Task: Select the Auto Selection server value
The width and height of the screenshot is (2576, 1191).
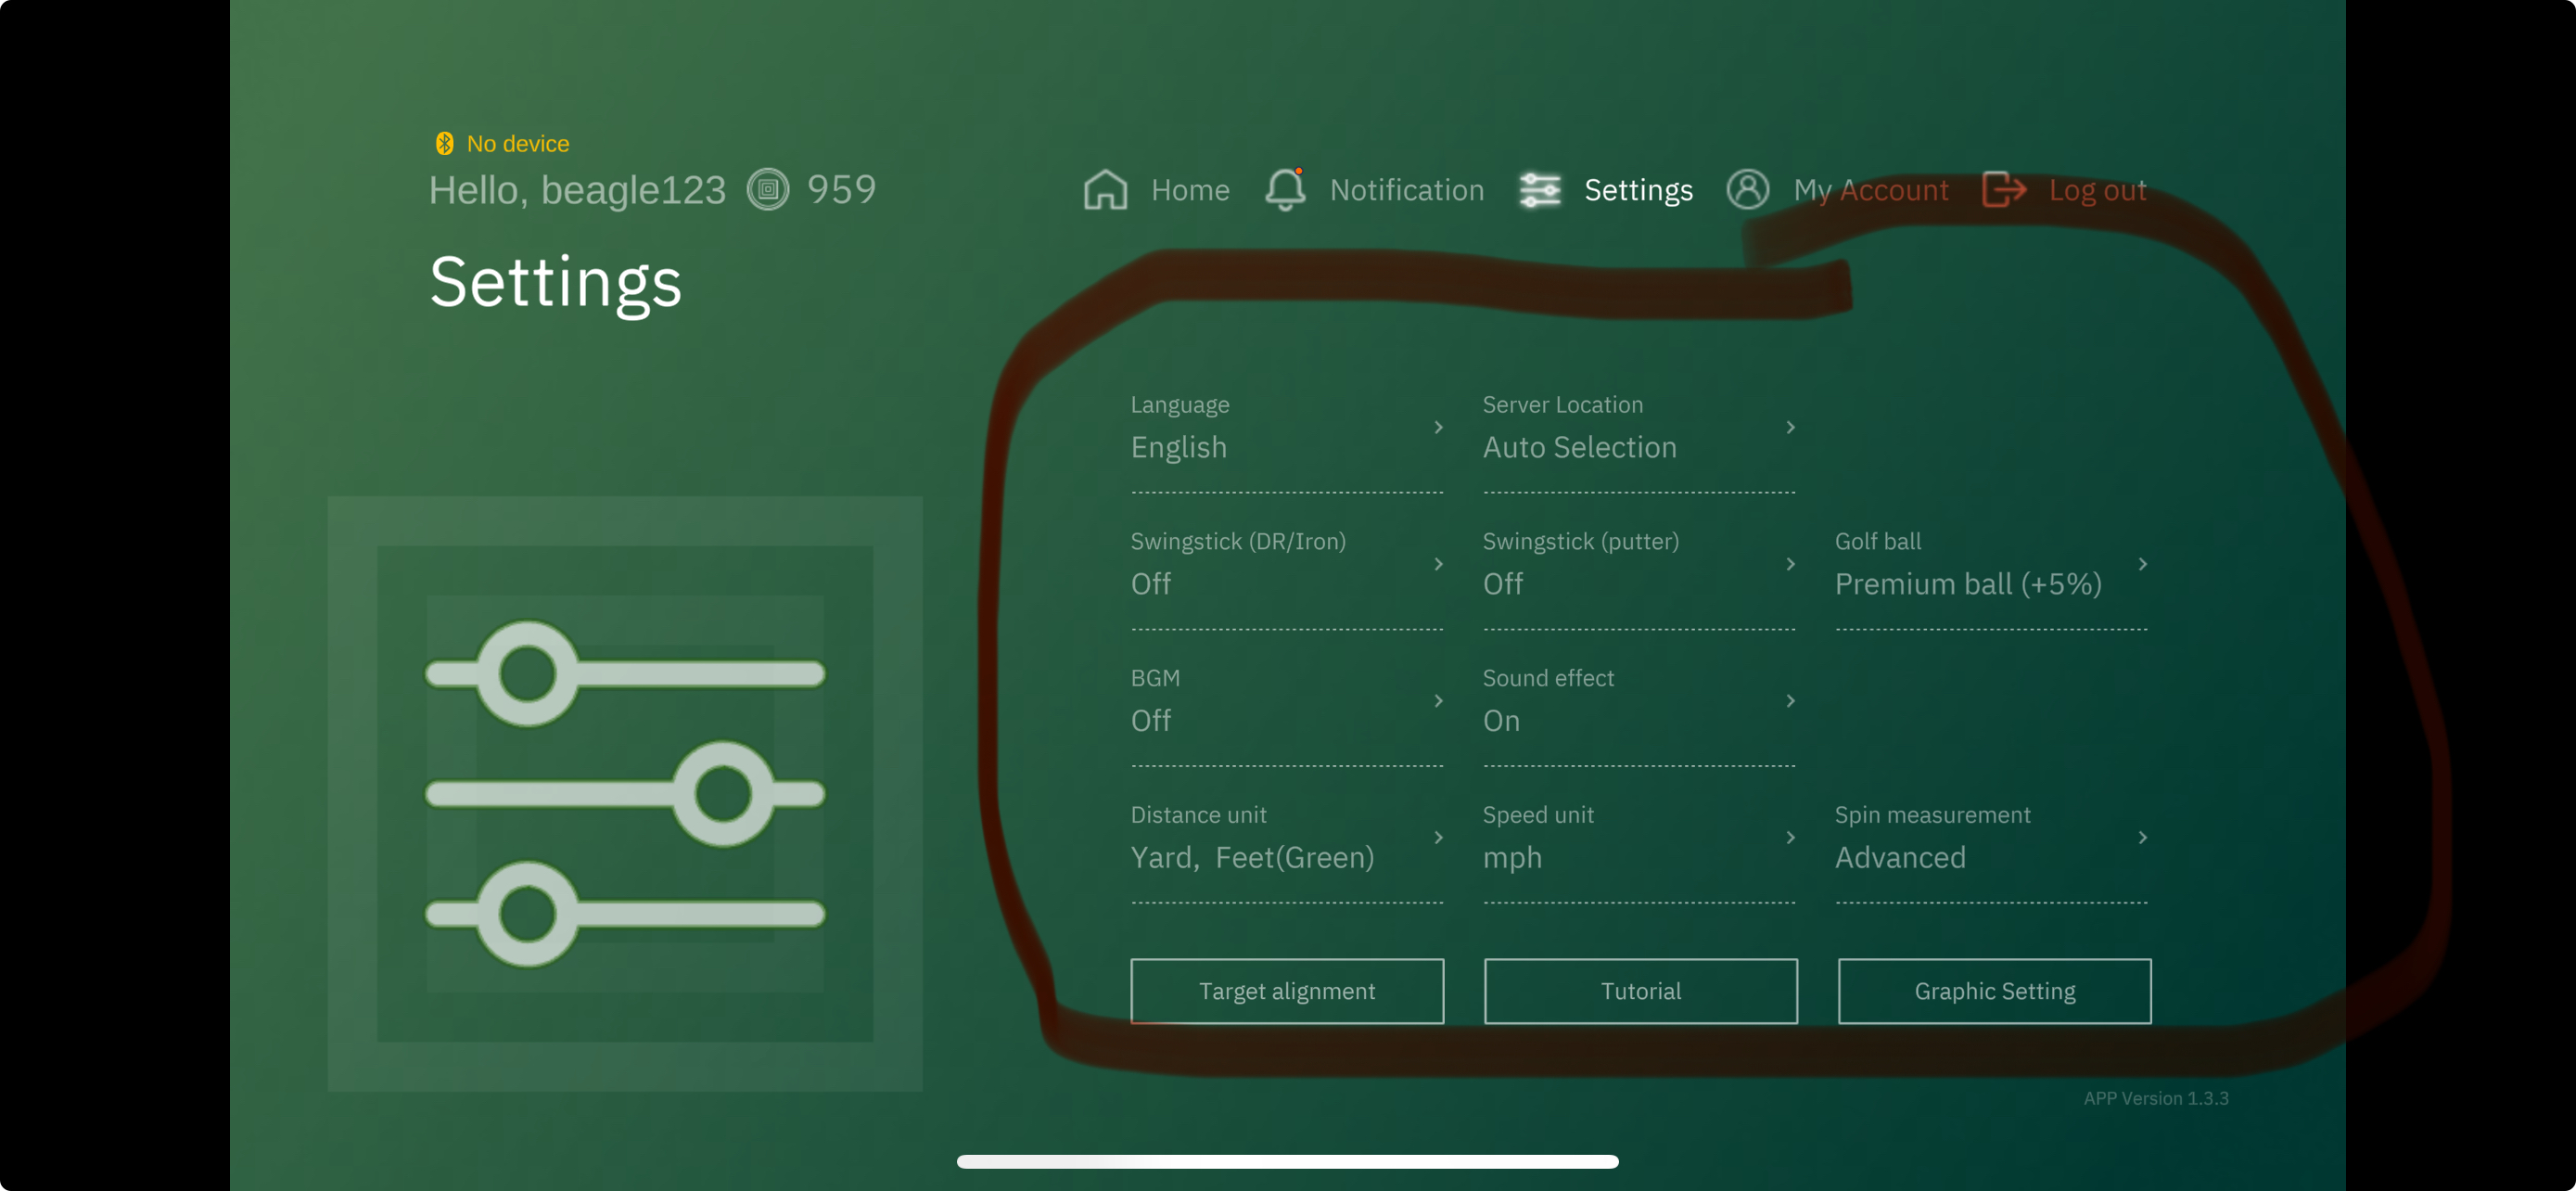Action: 1579,447
